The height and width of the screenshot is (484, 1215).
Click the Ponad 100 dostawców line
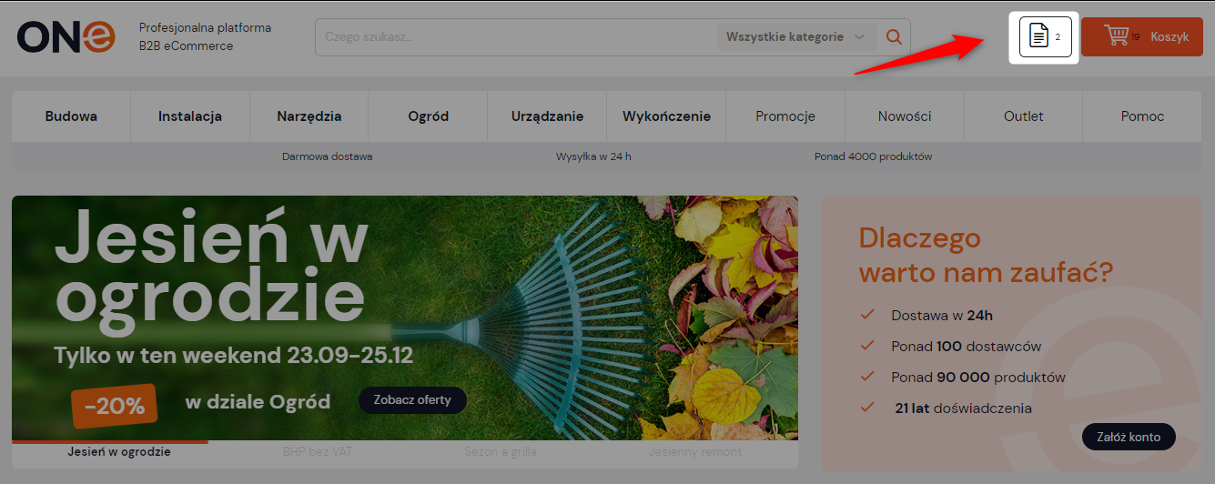[x=966, y=347]
